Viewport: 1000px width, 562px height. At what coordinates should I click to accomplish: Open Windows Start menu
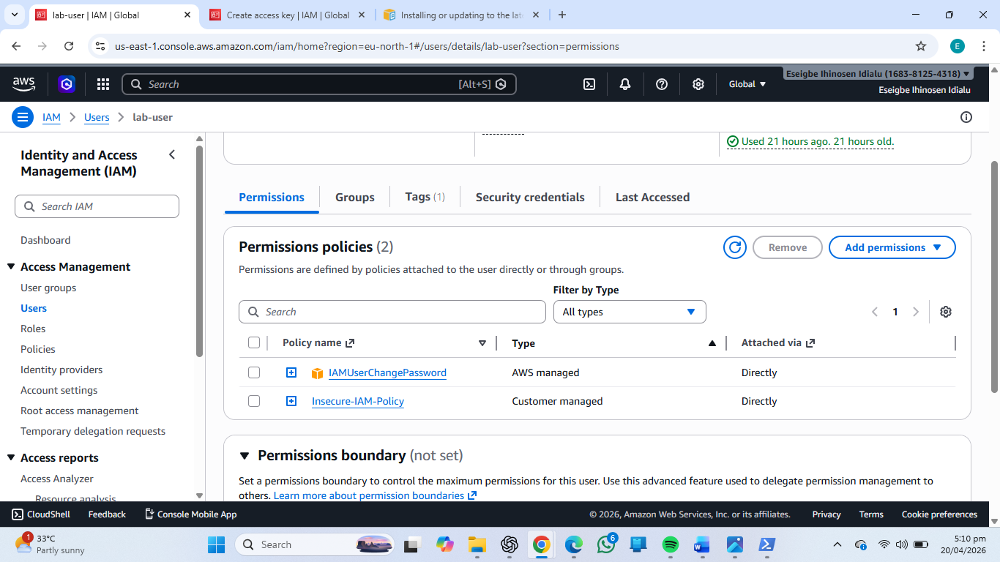click(217, 544)
